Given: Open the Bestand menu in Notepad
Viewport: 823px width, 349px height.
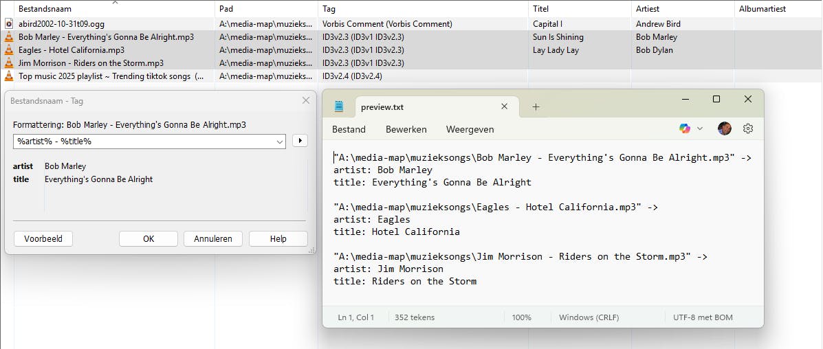Looking at the screenshot, I should pos(349,129).
